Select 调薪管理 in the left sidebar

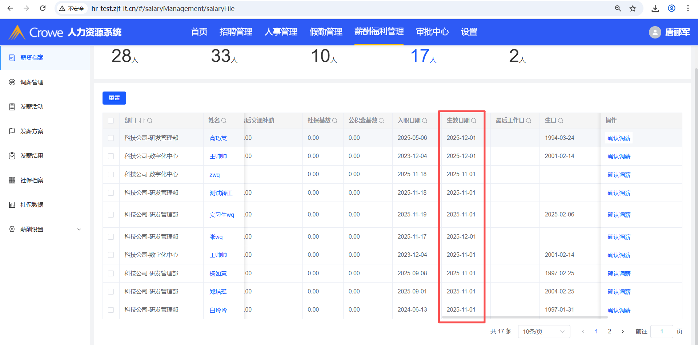pyautogui.click(x=32, y=82)
